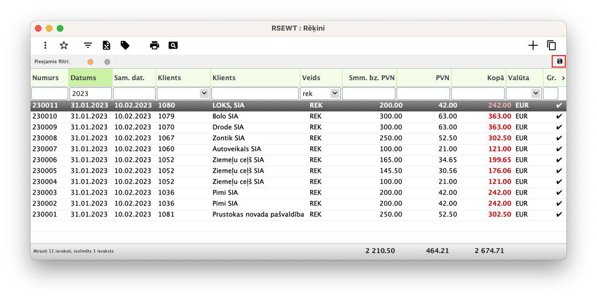Click total 176.06 in Kopā column
Image resolution: width=597 pixels, height=300 pixels.
pyautogui.click(x=500, y=171)
